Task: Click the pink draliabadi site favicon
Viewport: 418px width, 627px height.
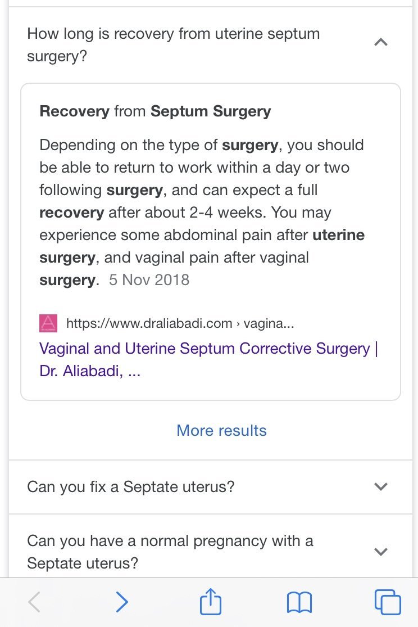Action: tap(48, 323)
